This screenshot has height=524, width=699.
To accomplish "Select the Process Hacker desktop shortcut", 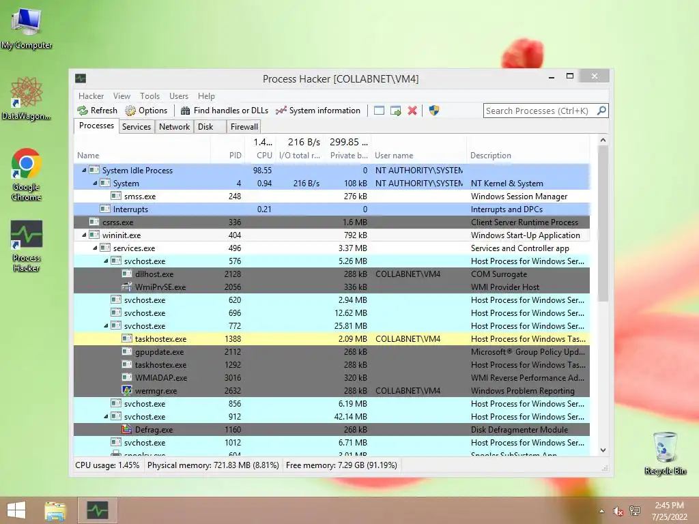I will [27, 246].
